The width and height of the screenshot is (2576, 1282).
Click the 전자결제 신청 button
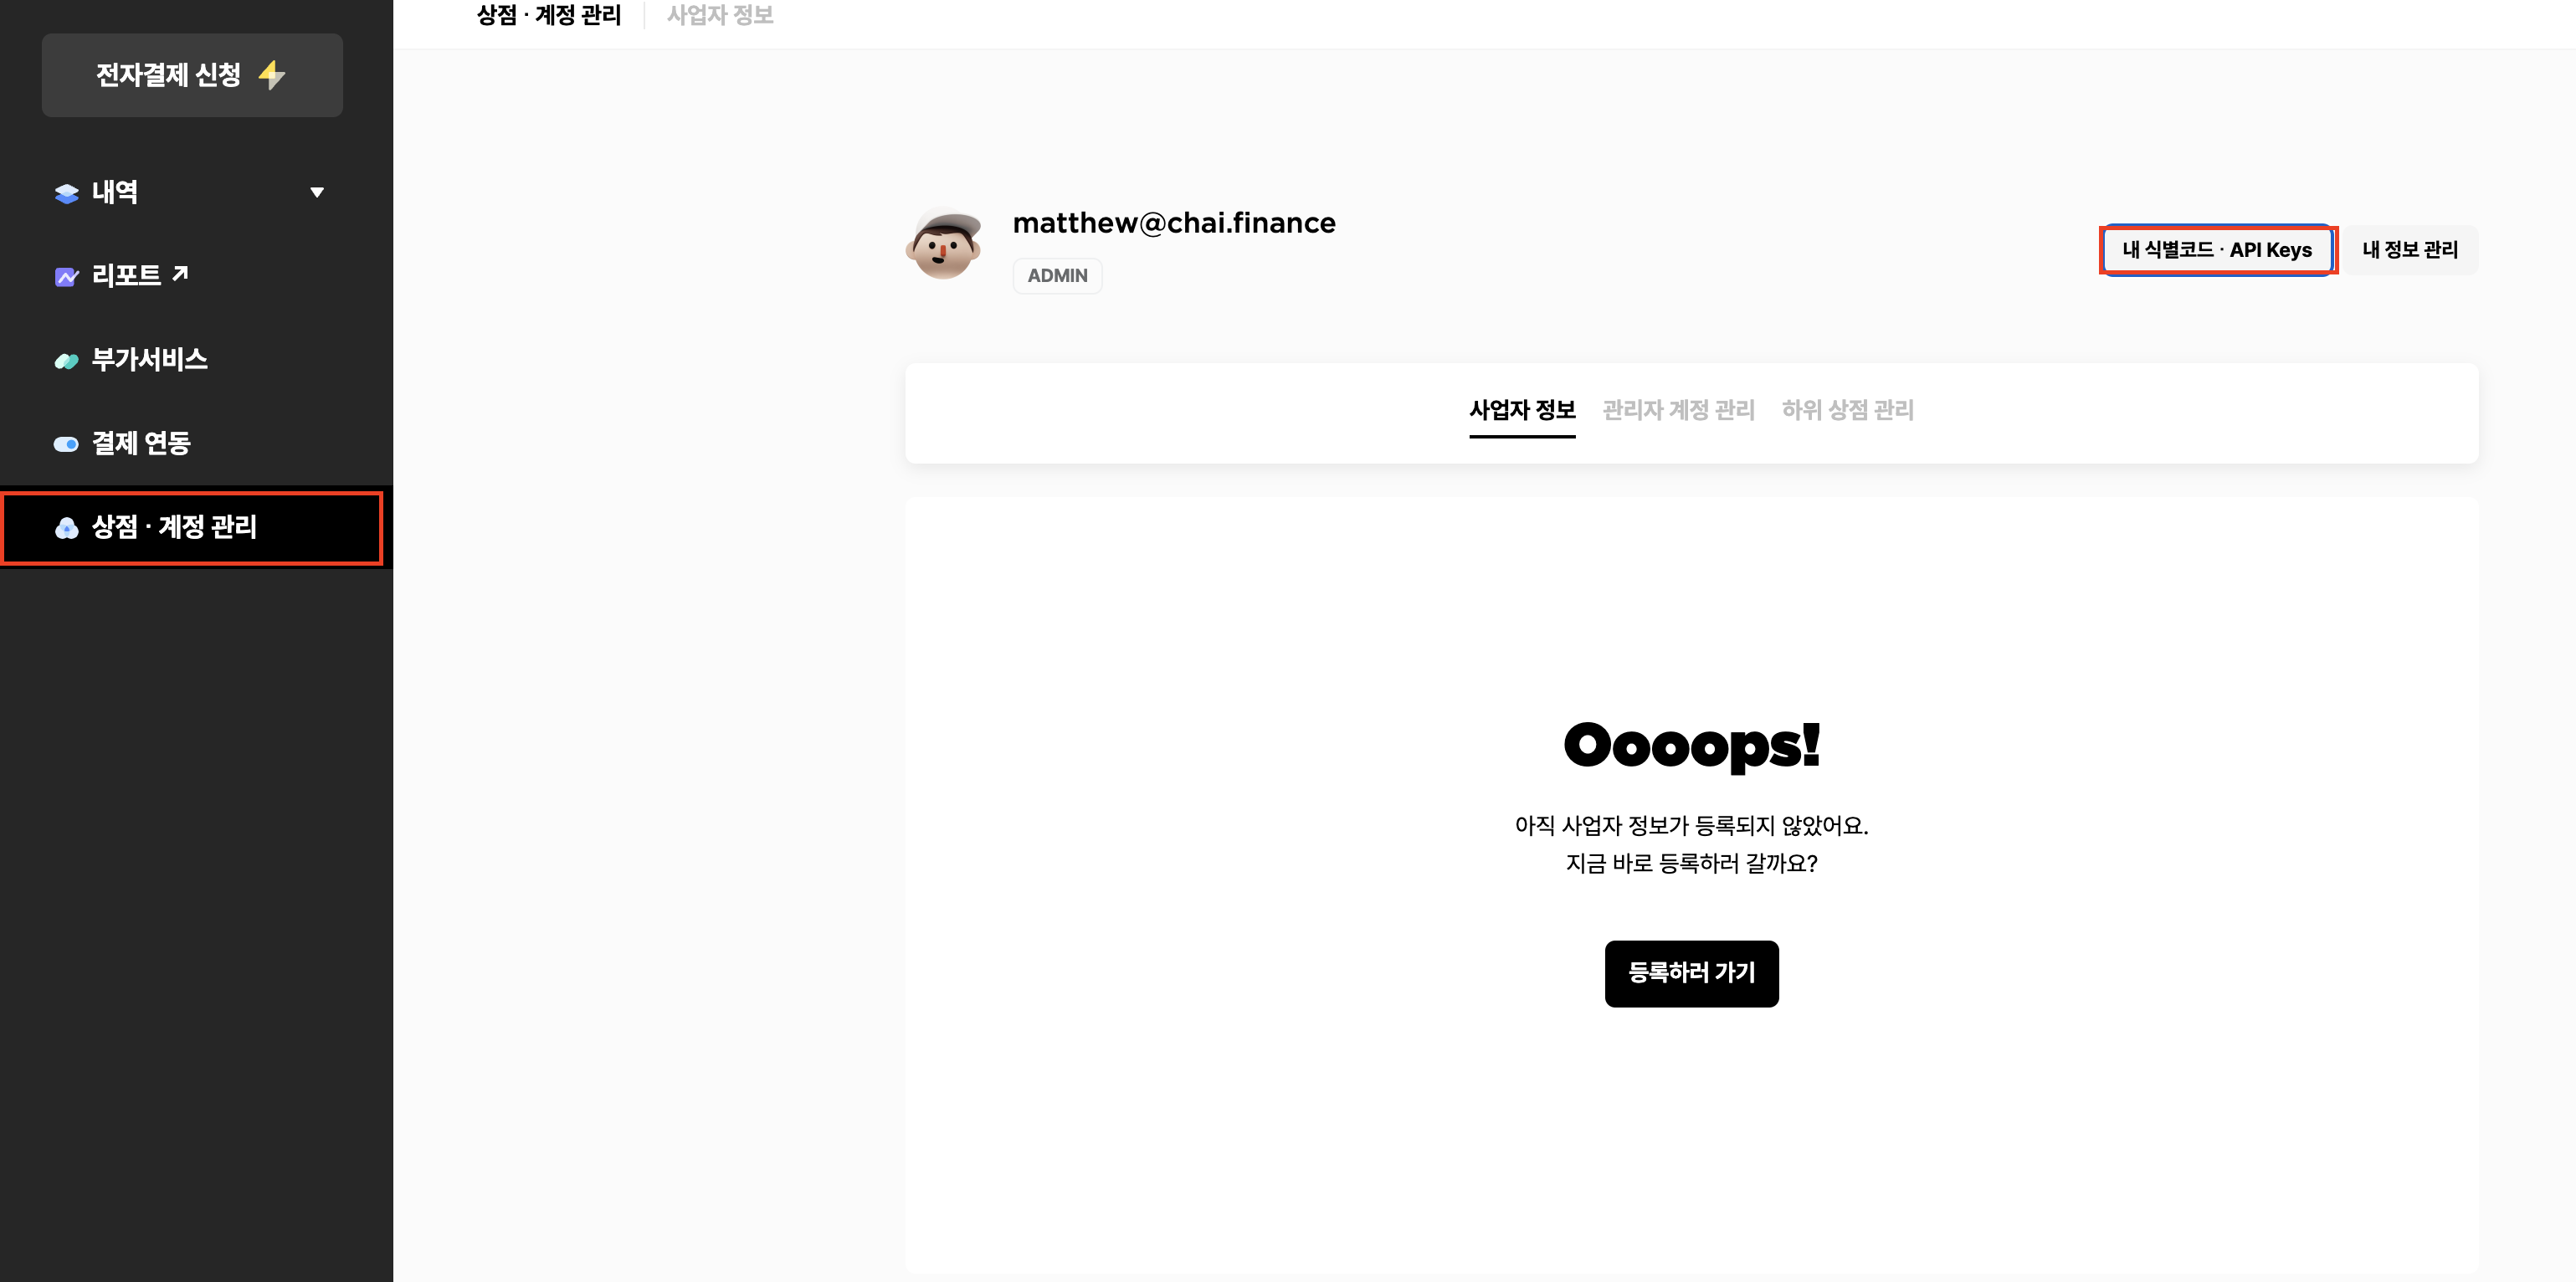pos(192,75)
